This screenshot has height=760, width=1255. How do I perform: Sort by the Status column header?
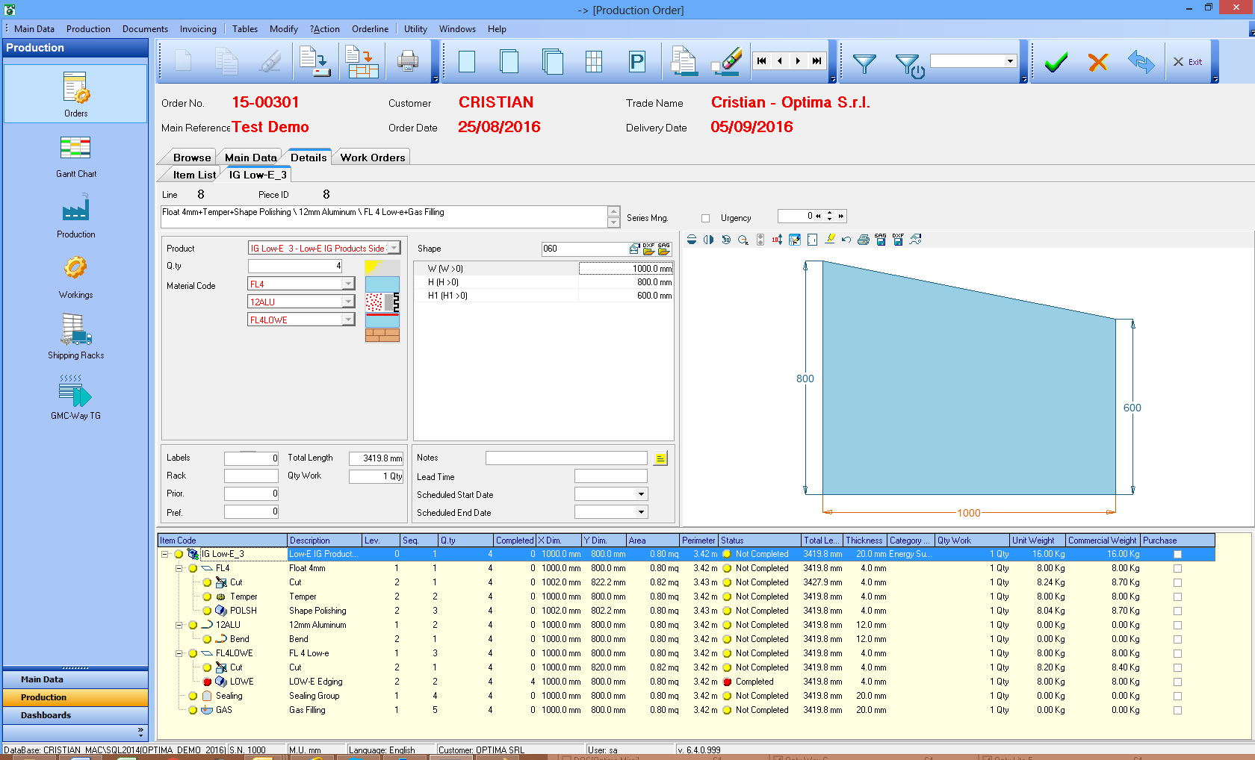[x=760, y=541]
